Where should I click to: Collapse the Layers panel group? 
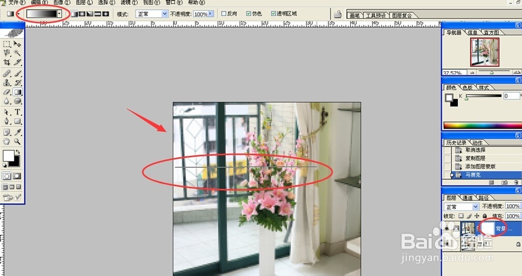pyautogui.click(x=518, y=191)
